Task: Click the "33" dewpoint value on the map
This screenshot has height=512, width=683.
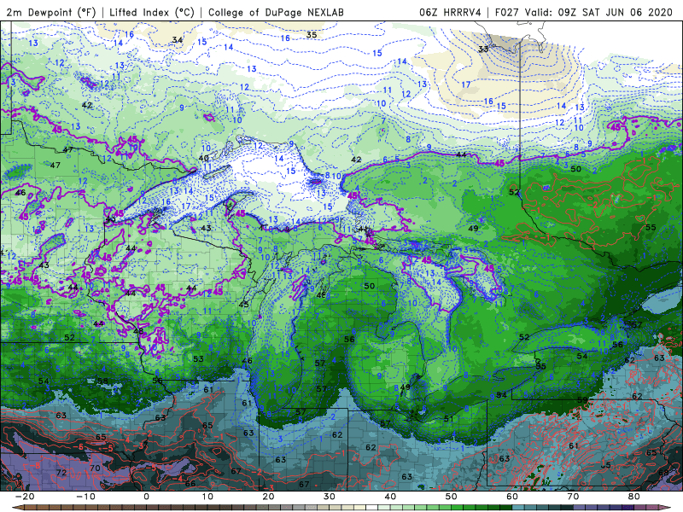Action: 483,49
